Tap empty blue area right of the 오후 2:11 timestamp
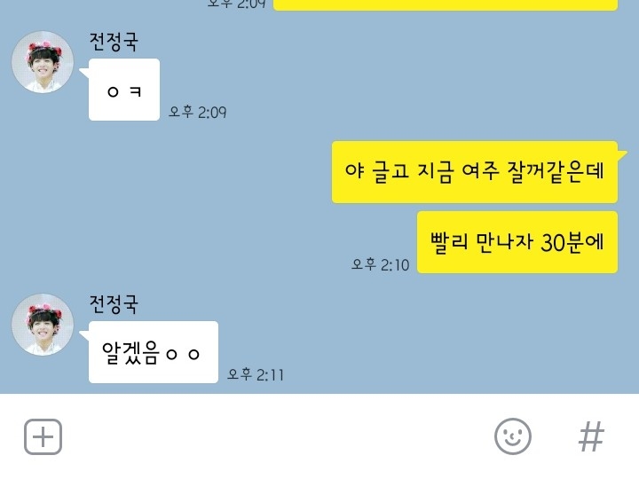This screenshot has width=639, height=479. click(x=448, y=350)
